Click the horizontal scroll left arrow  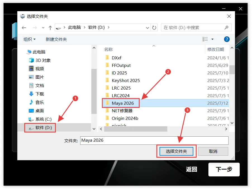pyautogui.click(x=101, y=129)
